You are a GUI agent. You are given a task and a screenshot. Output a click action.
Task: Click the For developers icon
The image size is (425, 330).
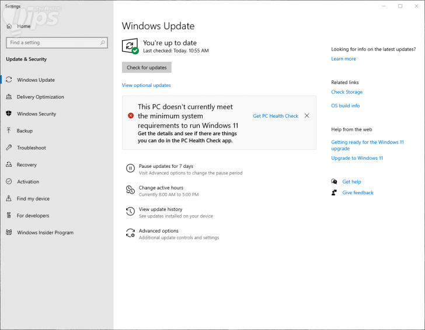pos(9,215)
